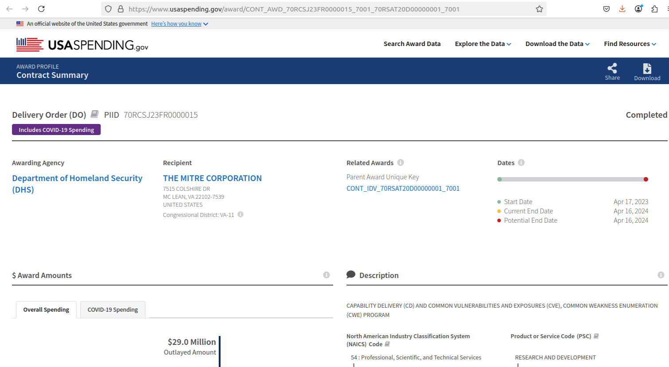Go back to the previous page
The height and width of the screenshot is (367, 669).
(9, 9)
